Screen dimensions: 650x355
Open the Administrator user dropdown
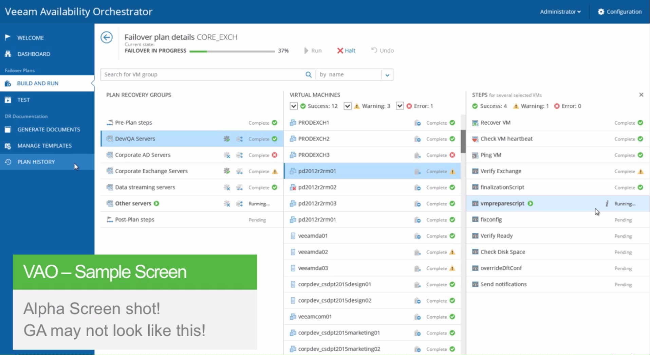click(x=560, y=12)
